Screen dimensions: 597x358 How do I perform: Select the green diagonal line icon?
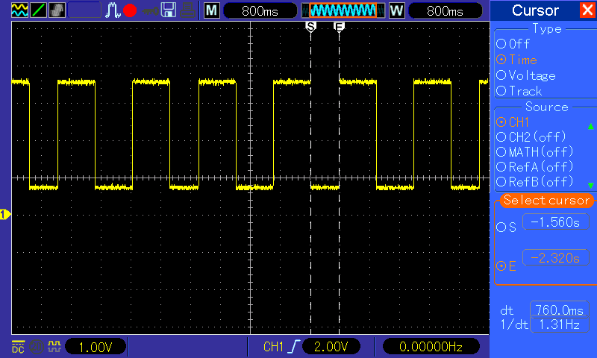coord(39,10)
